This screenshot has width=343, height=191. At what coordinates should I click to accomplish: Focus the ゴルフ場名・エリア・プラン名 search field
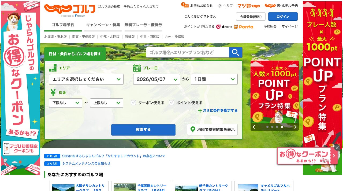[x=188, y=52]
